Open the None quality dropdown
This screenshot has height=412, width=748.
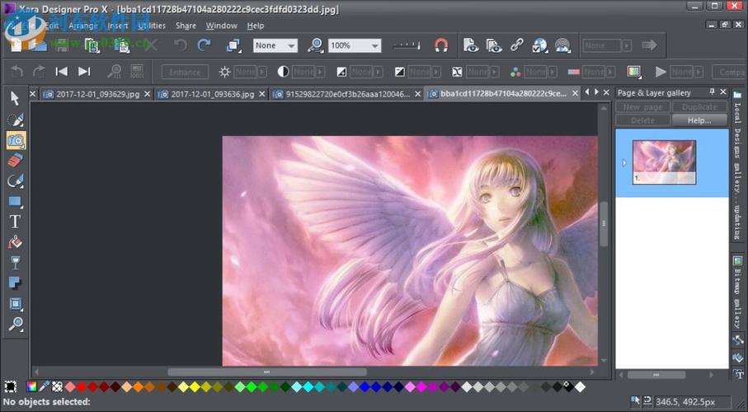point(275,45)
